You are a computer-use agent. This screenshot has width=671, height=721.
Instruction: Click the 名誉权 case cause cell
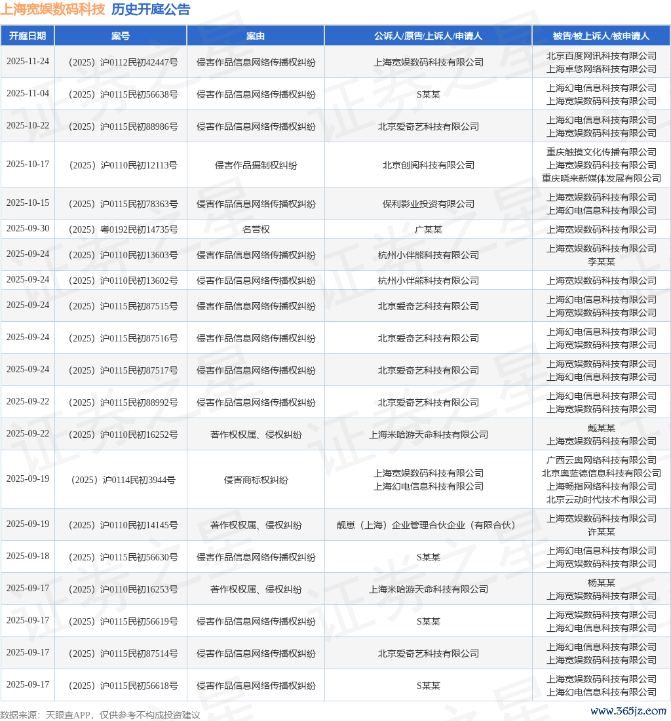click(x=256, y=229)
